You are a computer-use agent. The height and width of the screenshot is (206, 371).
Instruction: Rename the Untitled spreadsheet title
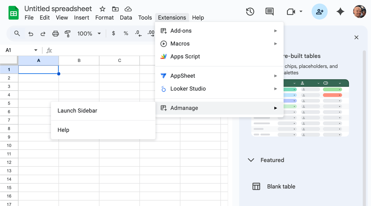pyautogui.click(x=58, y=9)
